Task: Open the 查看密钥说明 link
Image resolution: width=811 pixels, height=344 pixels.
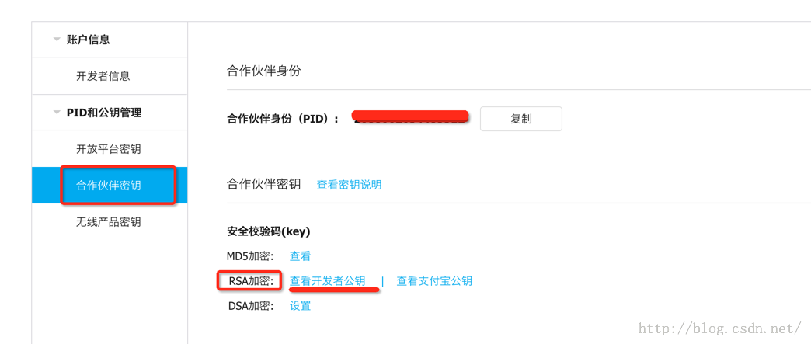Action: [x=349, y=185]
